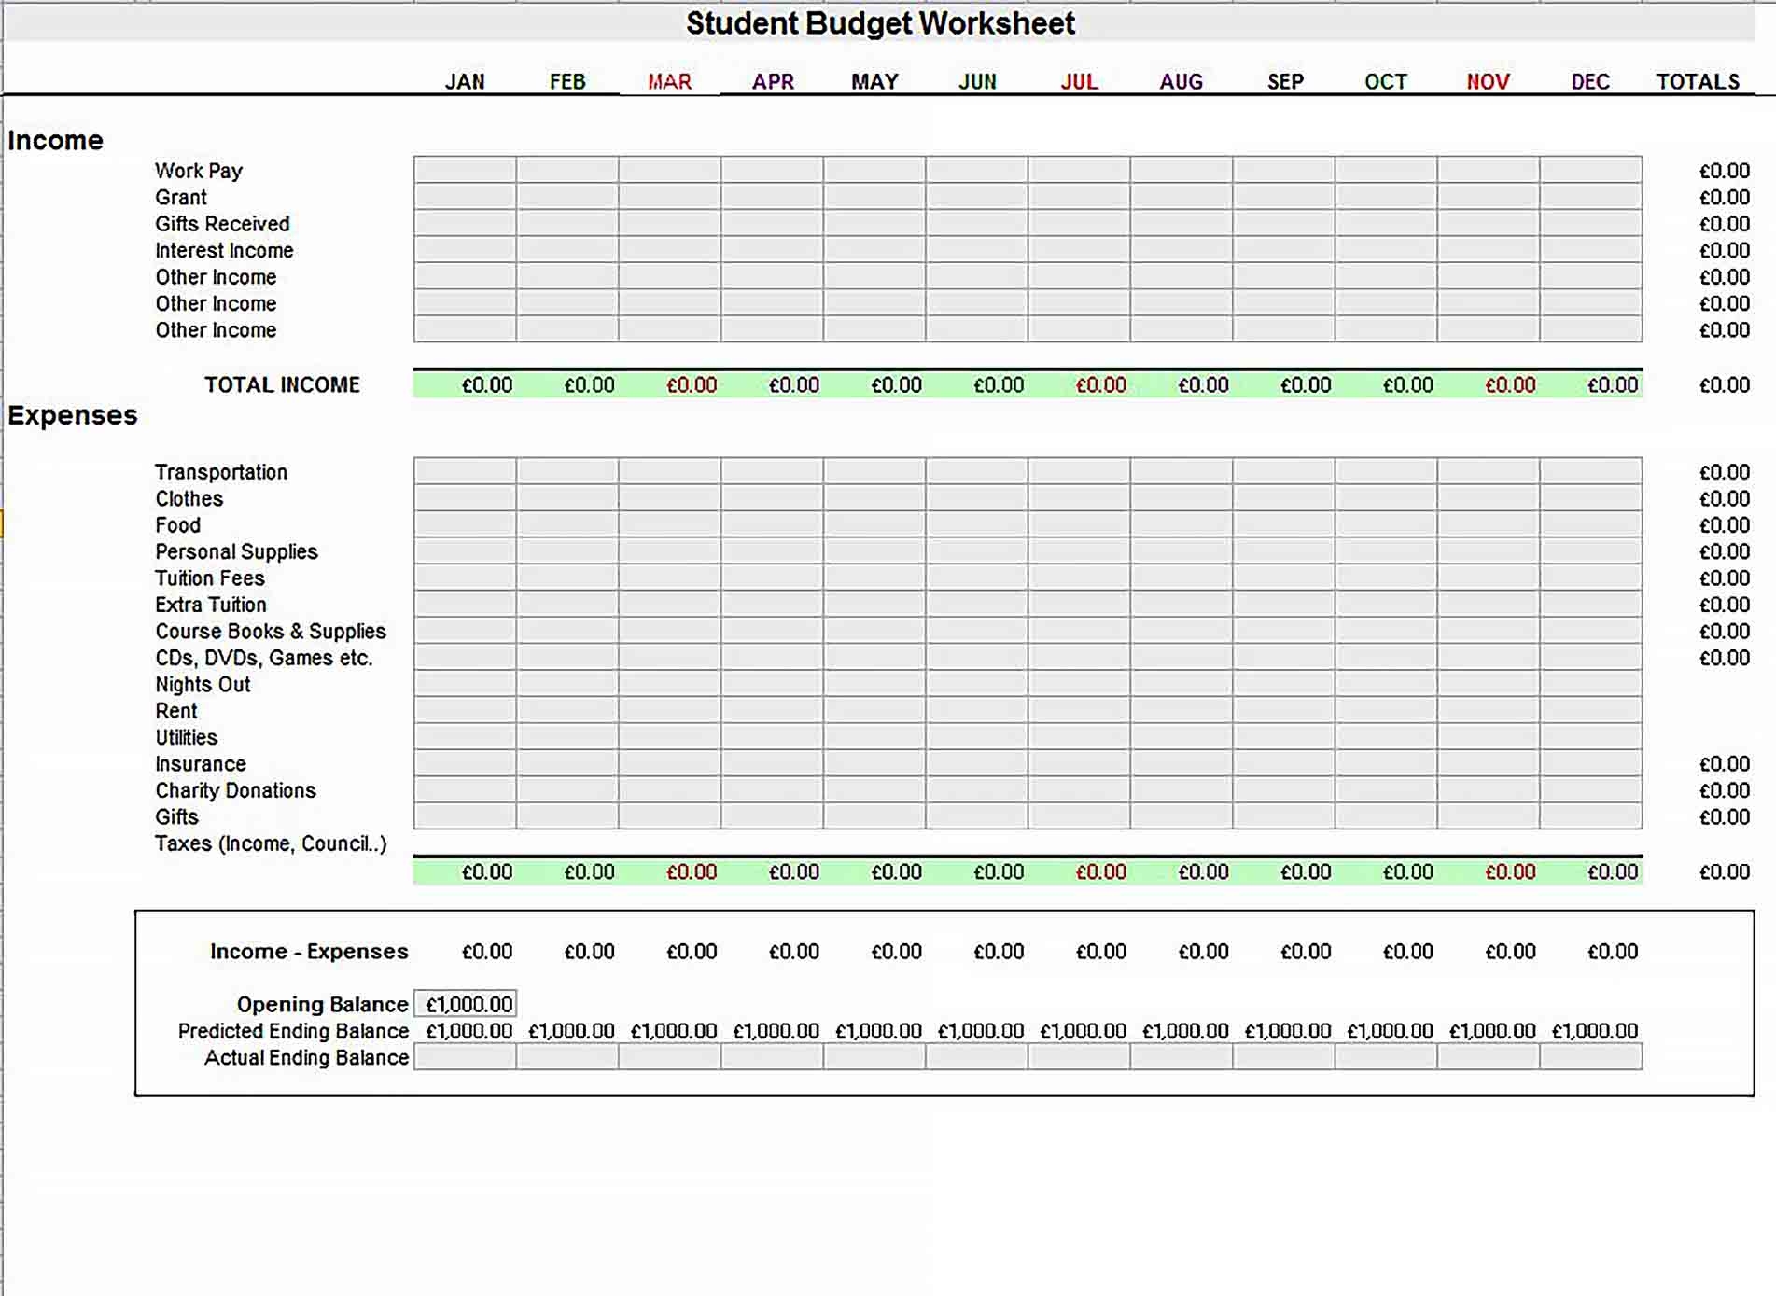Select the Income section heading
The width and height of the screenshot is (1776, 1296).
point(56,141)
